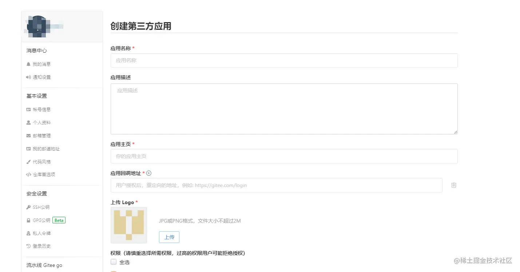
Task: Click the Beta badge next to GPG公钥
Action: [x=59, y=220]
